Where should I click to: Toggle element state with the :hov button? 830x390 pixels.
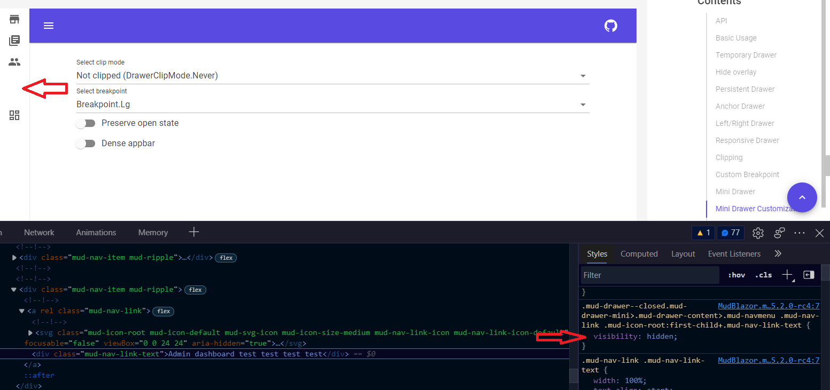[736, 275]
